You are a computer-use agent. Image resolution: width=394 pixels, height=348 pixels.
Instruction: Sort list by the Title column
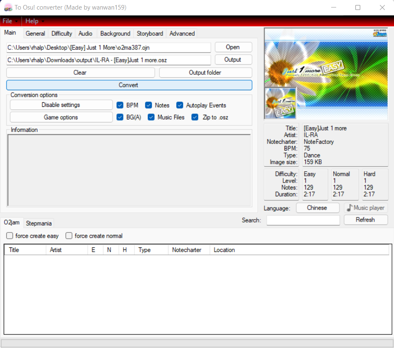25,250
